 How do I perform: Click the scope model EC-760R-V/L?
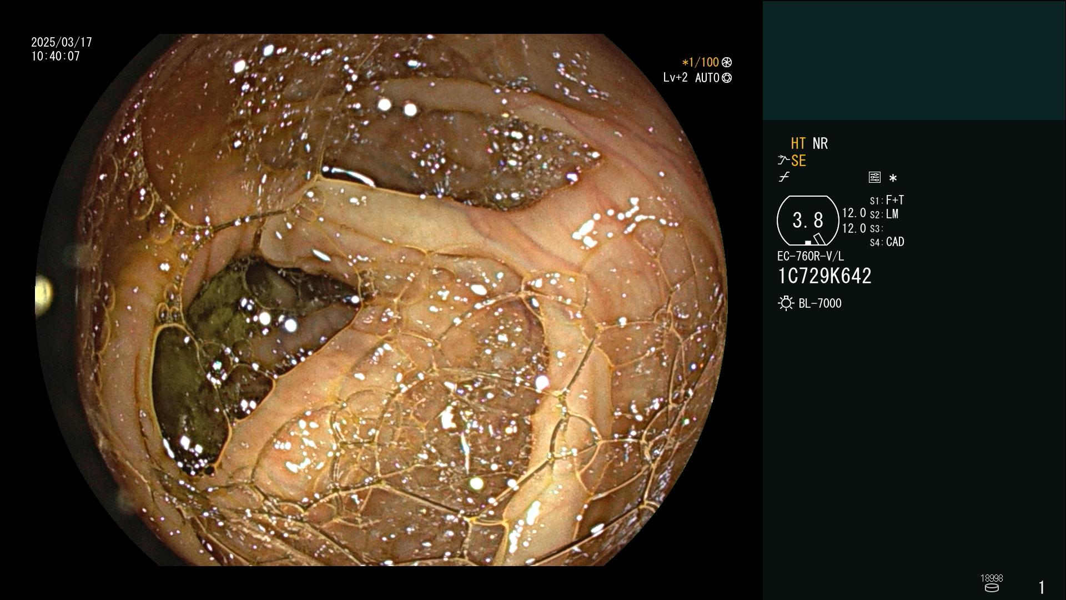coord(811,256)
